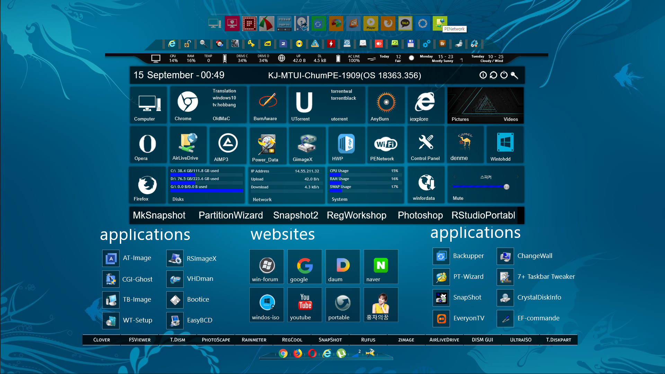Image resolution: width=665 pixels, height=374 pixels.
Task: Mute the speaker volume
Action: (x=458, y=198)
